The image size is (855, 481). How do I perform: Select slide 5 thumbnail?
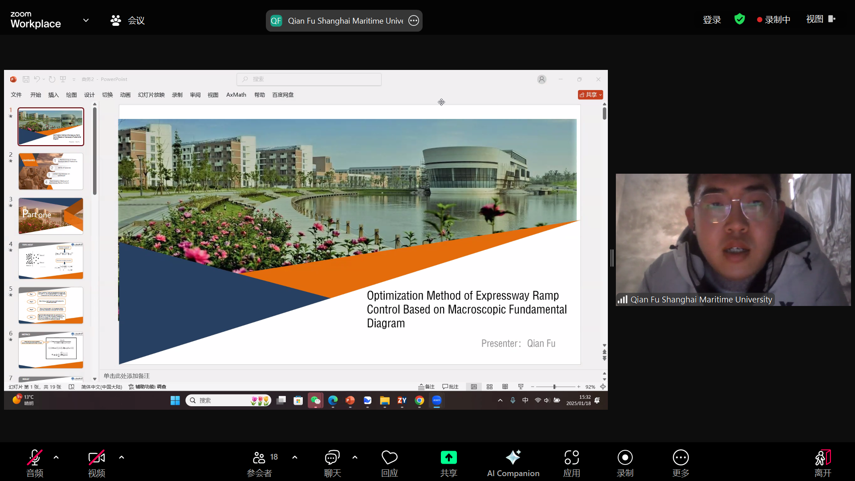coord(51,306)
